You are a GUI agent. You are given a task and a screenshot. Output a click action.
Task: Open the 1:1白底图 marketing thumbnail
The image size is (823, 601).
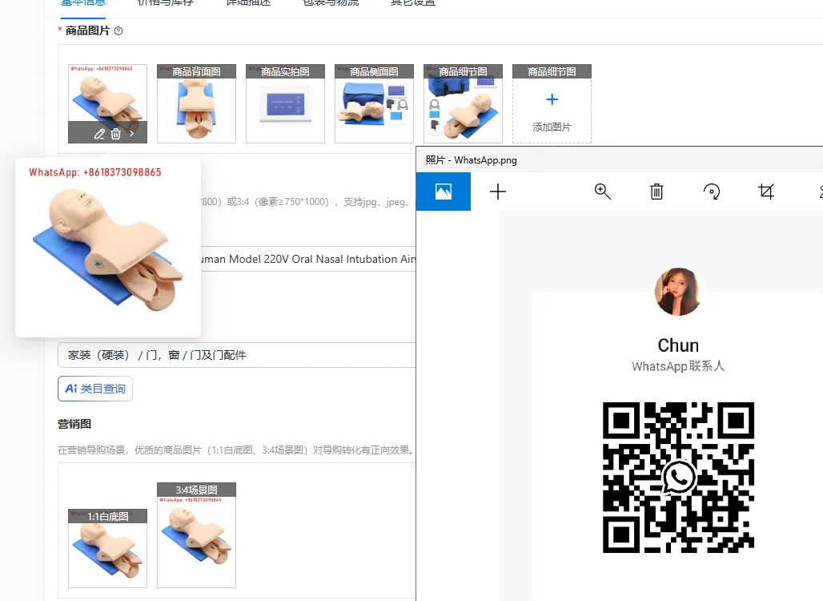click(x=107, y=548)
